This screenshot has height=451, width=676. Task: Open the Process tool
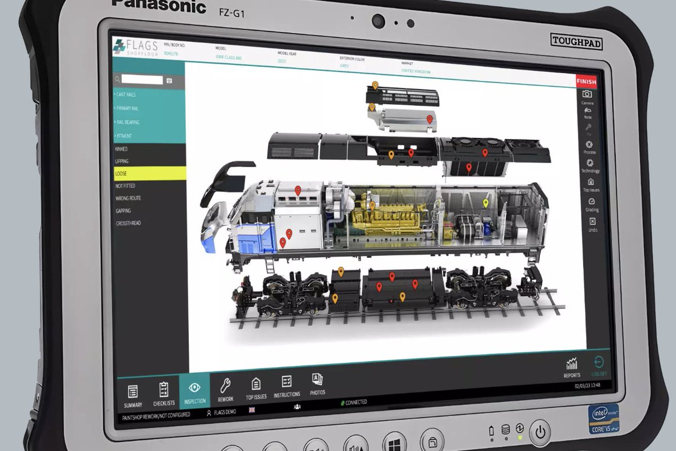[x=589, y=148]
